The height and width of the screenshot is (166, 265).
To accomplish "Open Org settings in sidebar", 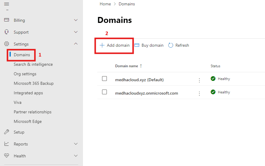I will (x=25, y=74).
